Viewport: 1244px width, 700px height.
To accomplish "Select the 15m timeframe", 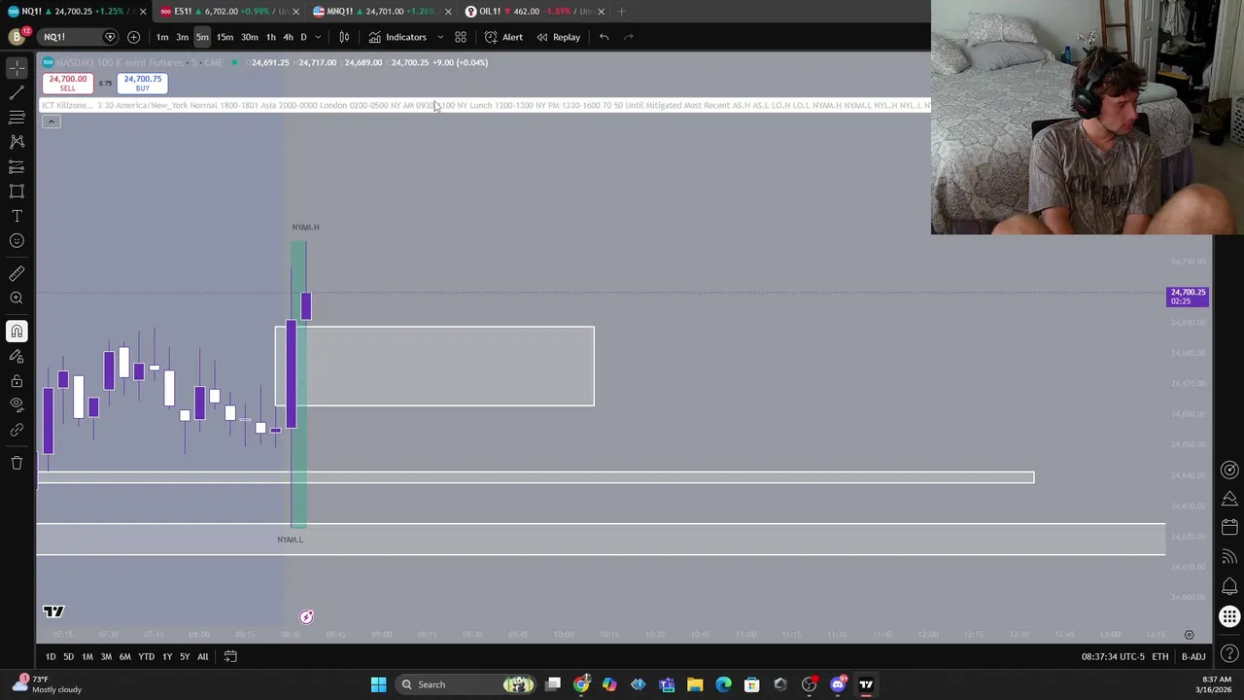I will pos(225,37).
